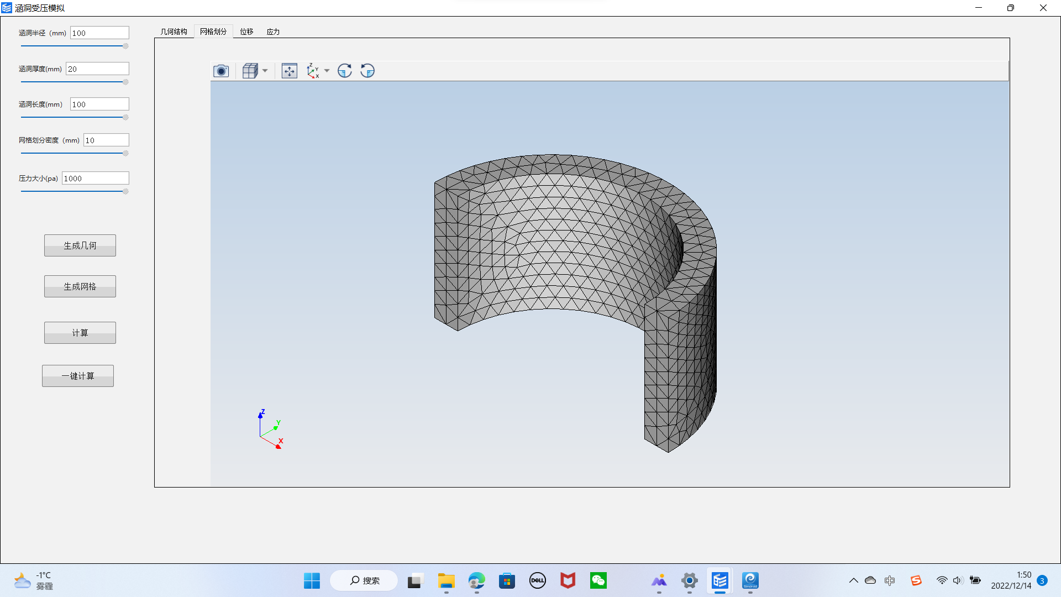Open the Windows Start menu
This screenshot has width=1061, height=597.
coord(312,580)
